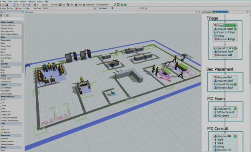This screenshot has width=251, height=152.
Task: Click the Step button
Action: [26, 8]
